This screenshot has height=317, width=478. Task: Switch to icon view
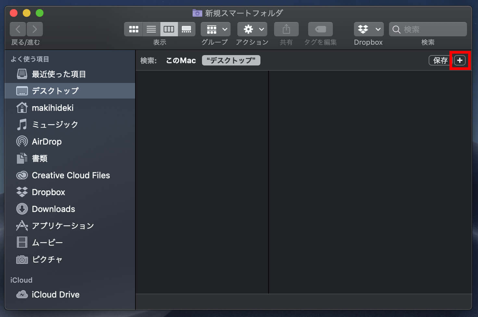(133, 29)
